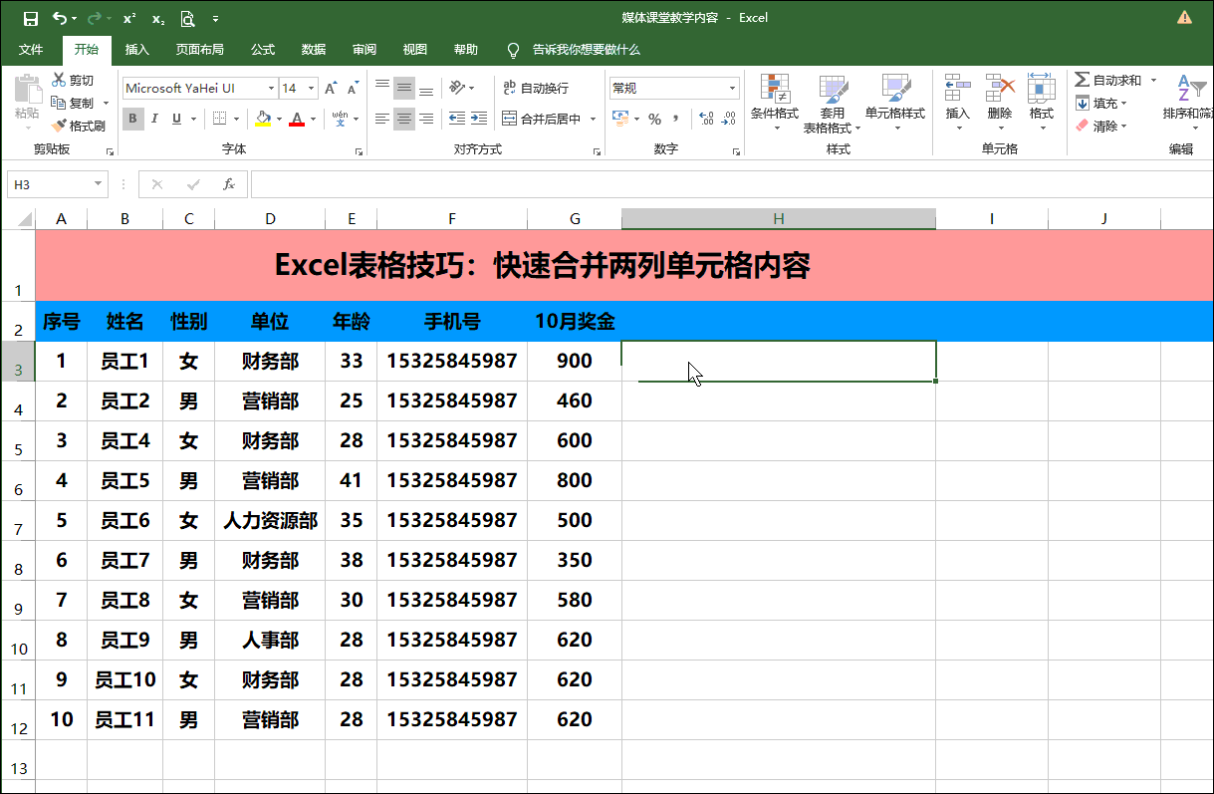Launch the Font dialog from 字体 group corner
Image resolution: width=1214 pixels, height=794 pixels.
(359, 151)
